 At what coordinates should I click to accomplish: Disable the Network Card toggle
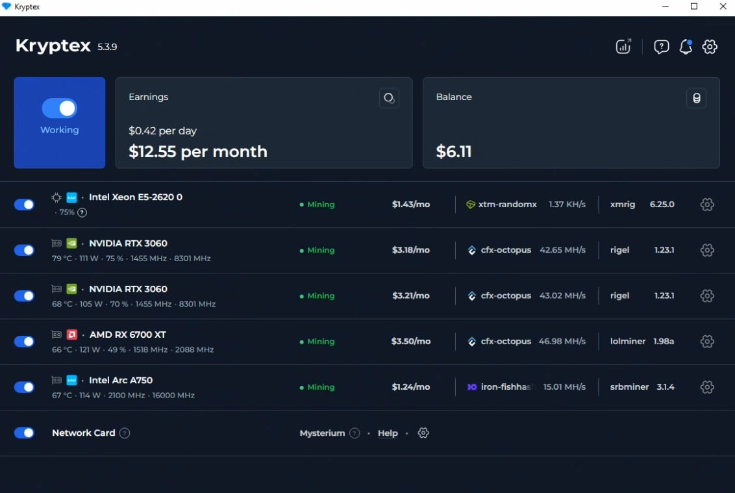pos(24,433)
